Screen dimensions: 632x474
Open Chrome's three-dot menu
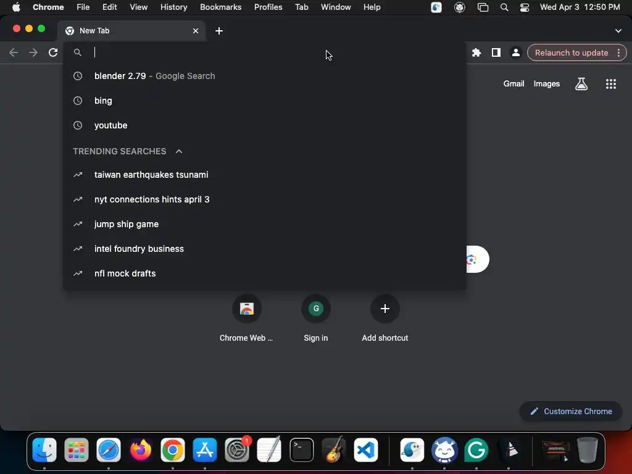pyautogui.click(x=618, y=53)
